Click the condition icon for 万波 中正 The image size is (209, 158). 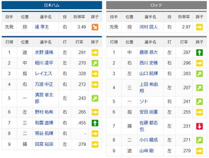pyautogui.click(x=95, y=84)
